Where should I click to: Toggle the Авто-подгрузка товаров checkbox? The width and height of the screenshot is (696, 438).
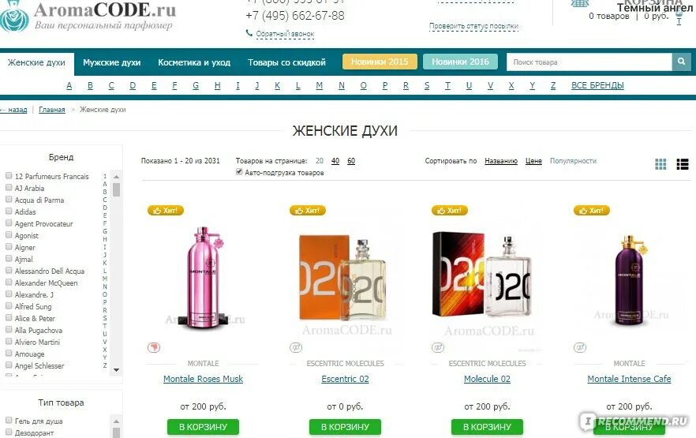(x=239, y=172)
